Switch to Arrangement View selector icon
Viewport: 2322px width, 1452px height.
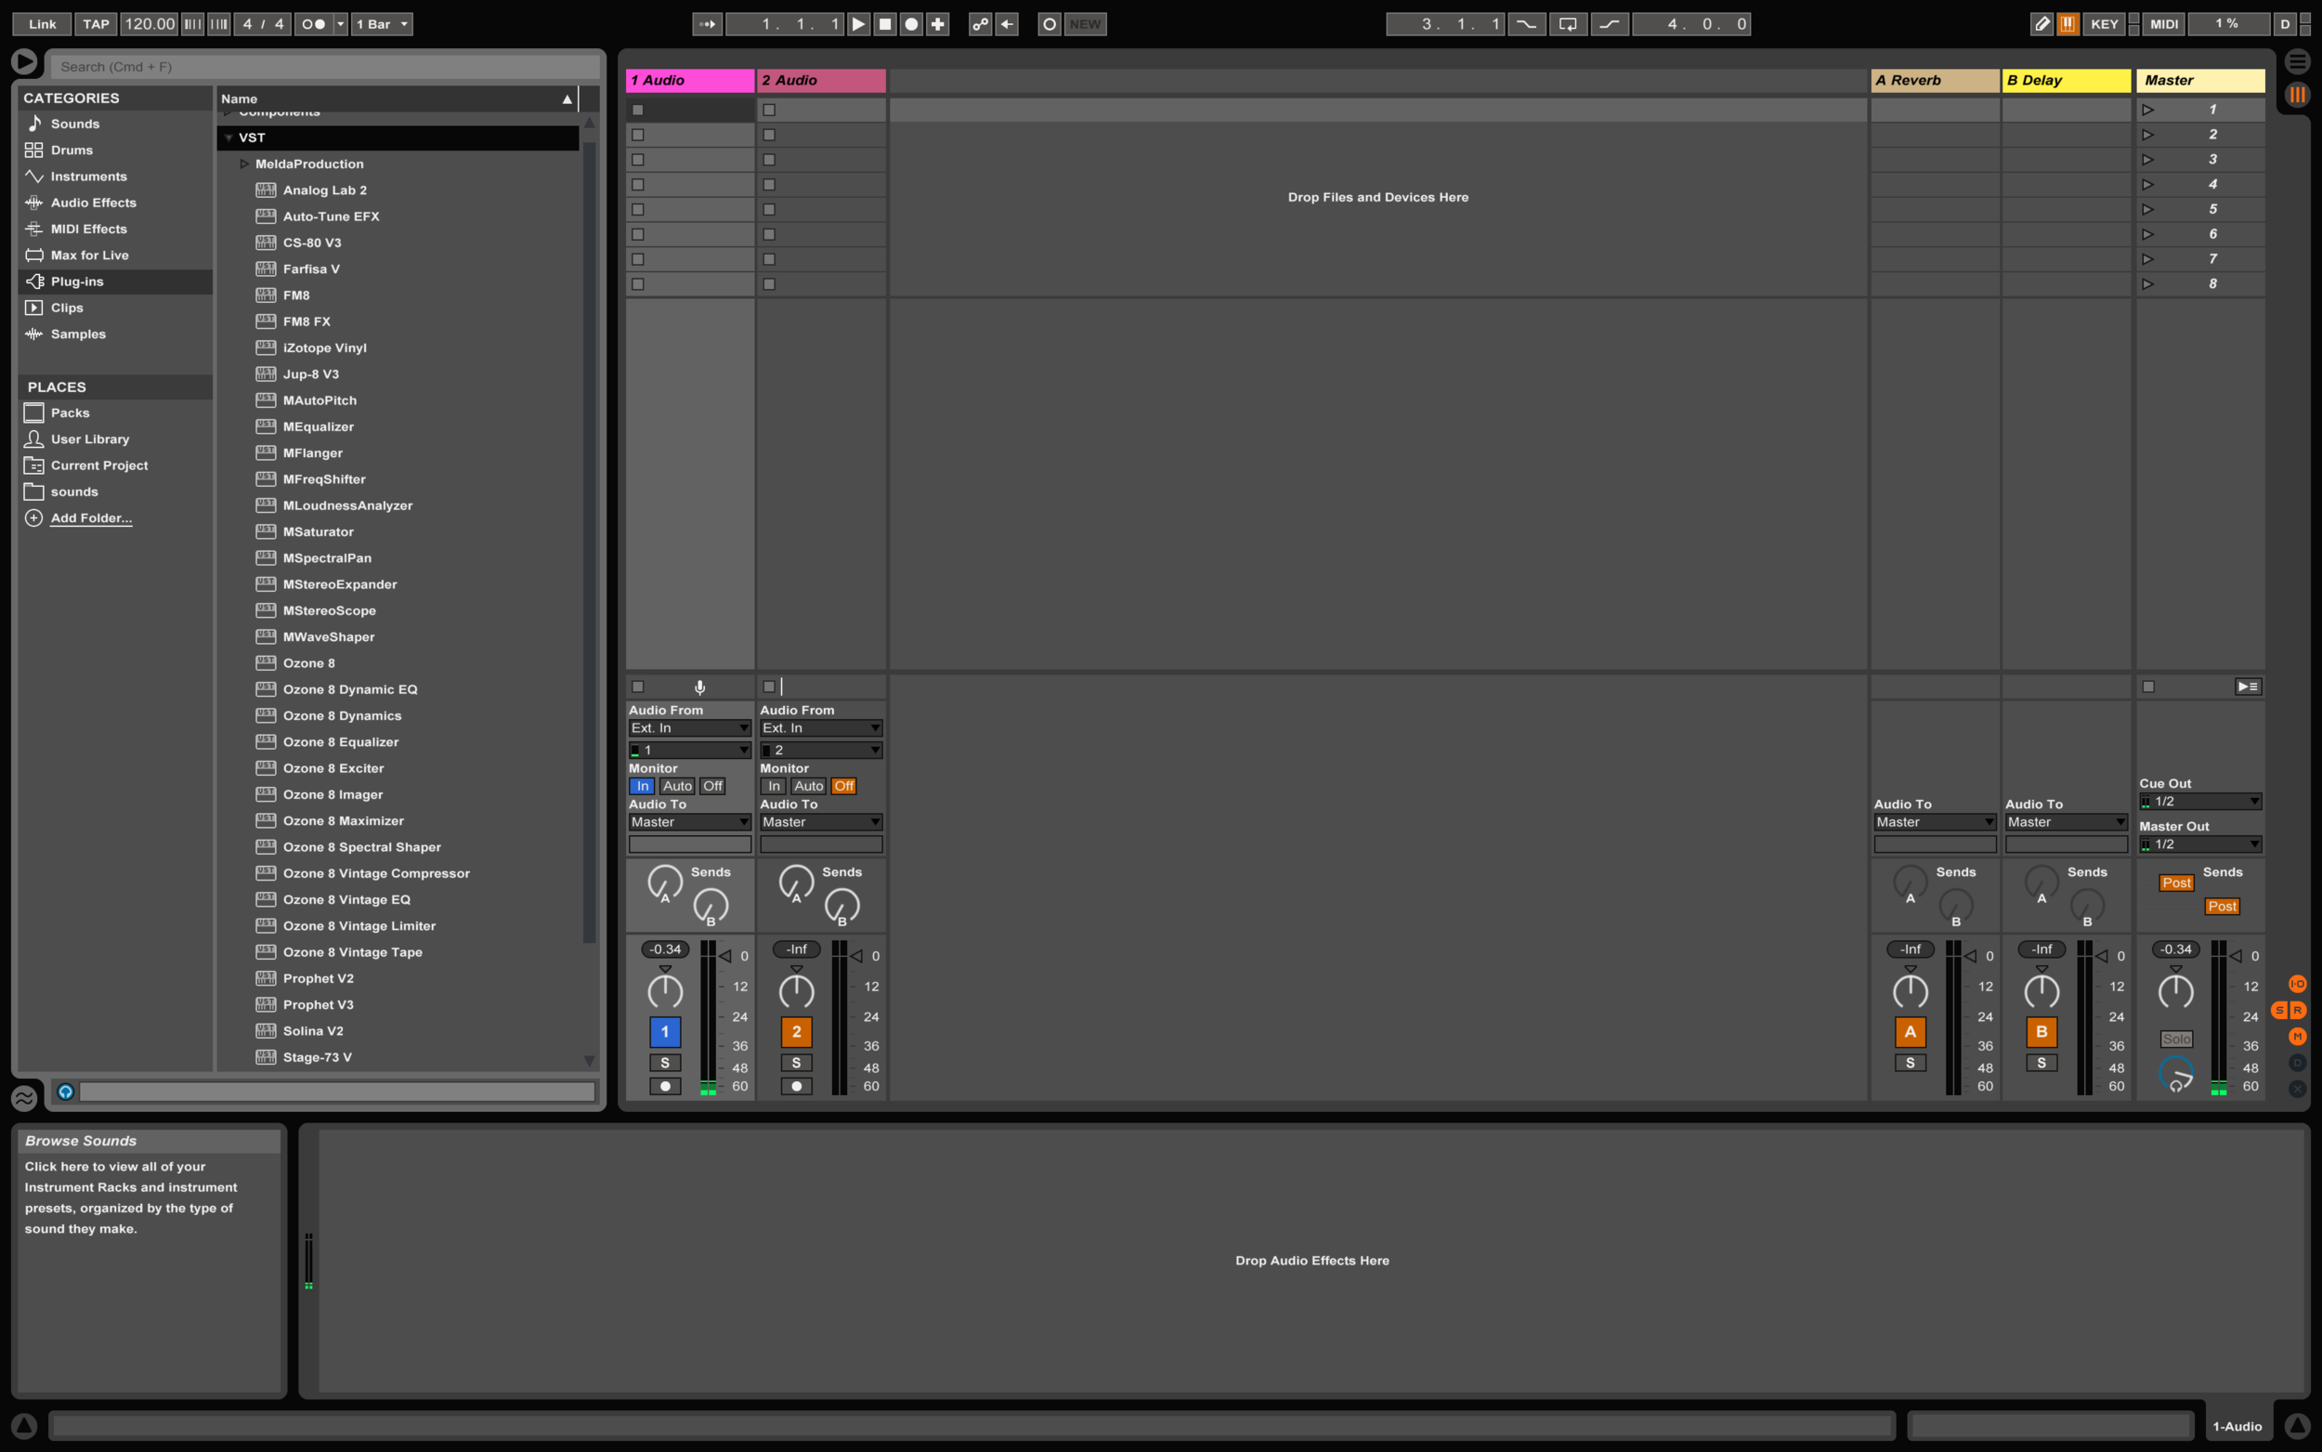2297,61
